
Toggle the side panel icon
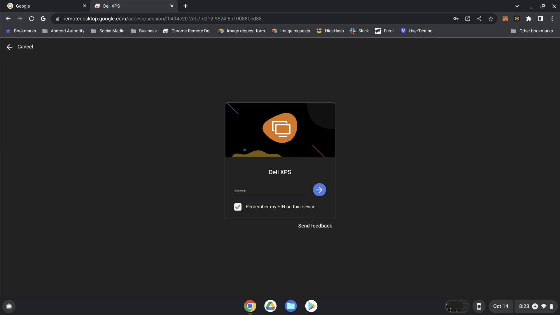(540, 19)
